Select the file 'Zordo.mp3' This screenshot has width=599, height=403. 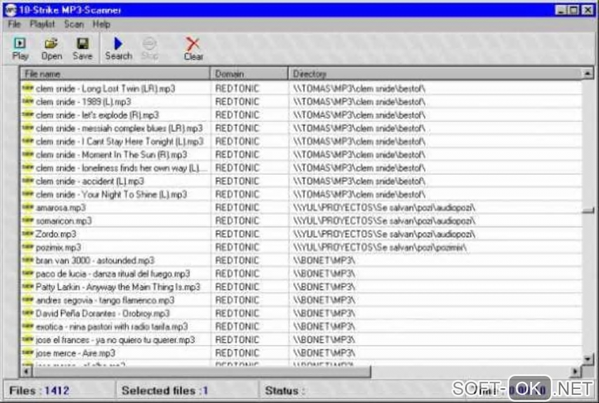[56, 234]
